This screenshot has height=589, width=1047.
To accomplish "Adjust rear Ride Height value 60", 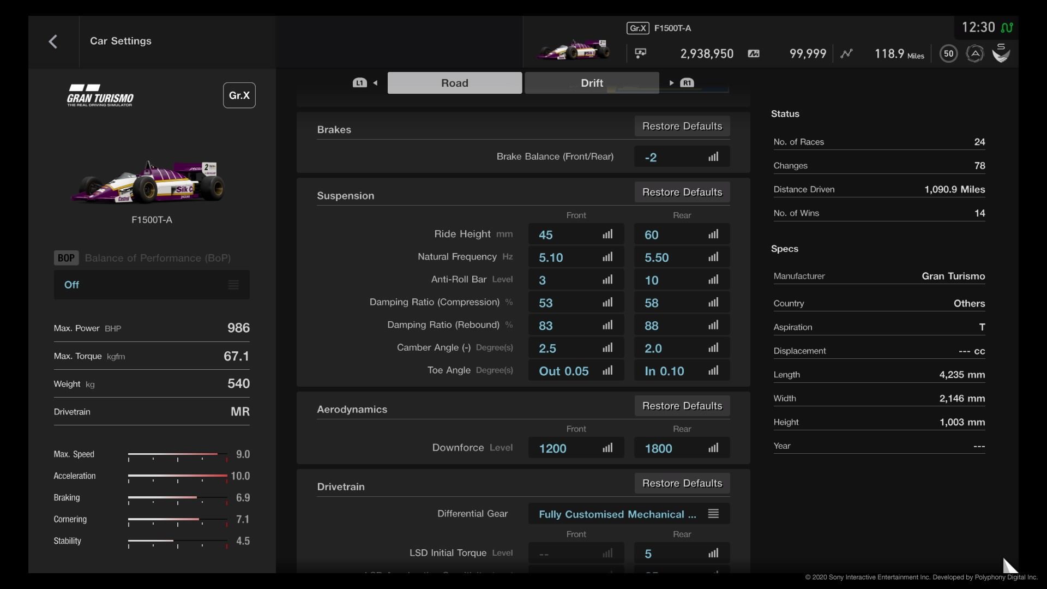I will click(682, 235).
